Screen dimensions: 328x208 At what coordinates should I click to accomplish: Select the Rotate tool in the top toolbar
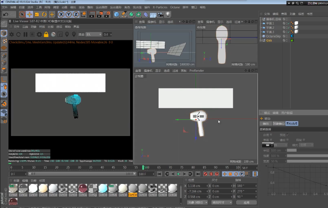point(45,15)
